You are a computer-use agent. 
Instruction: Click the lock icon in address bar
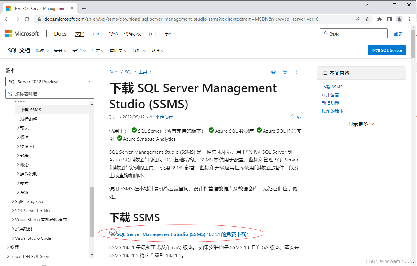tap(39, 19)
